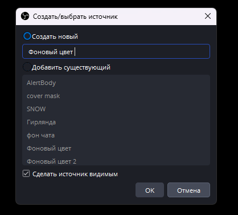Screen dimensions: 238x215
Task: Click the Сделать источник видимым label text
Action: point(75,174)
